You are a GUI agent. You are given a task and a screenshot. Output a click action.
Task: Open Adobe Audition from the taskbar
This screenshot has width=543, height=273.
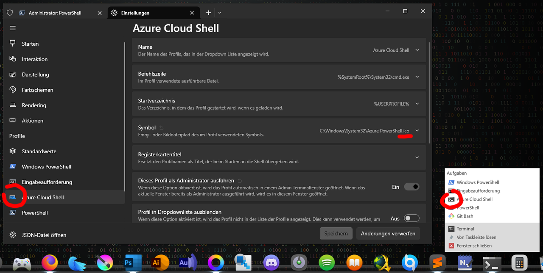click(187, 263)
